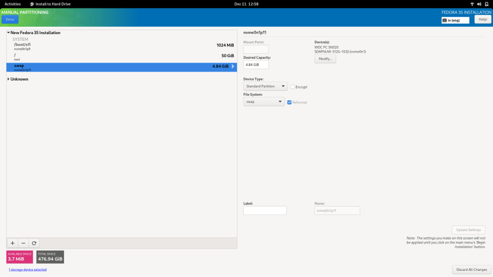493x277 pixels.
Task: Click the Label input field
Action: 265,210
